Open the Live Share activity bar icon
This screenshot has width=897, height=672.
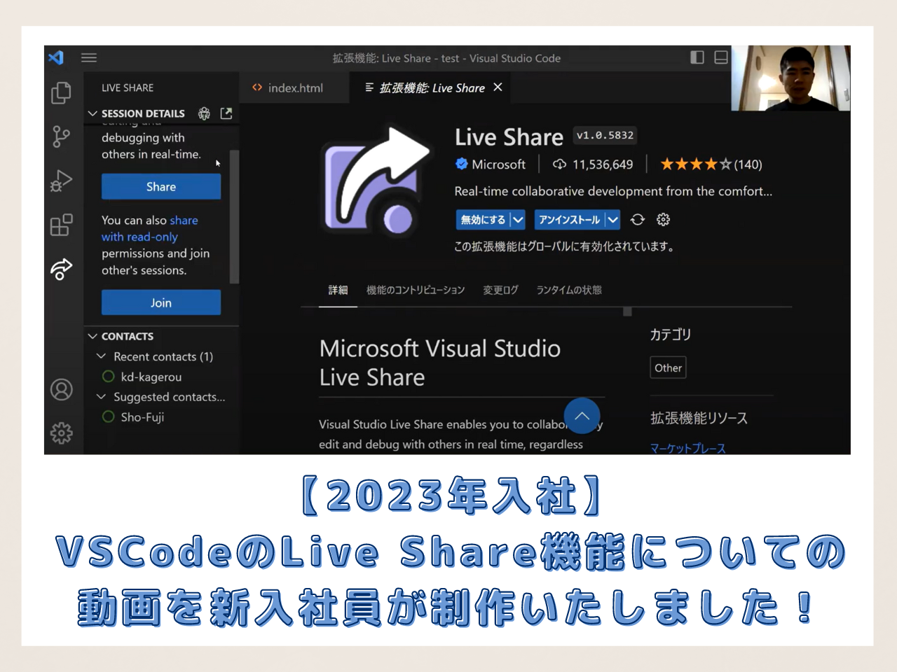point(61,269)
